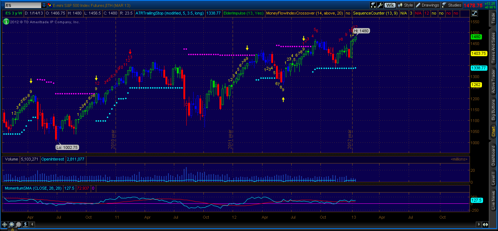Click the /ES symbol input field
498x231 pixels.
pyautogui.click(x=23, y=5)
